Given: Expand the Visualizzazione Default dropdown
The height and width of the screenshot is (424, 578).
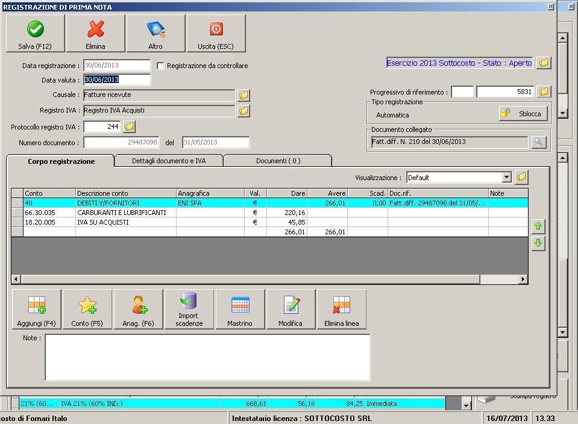Looking at the screenshot, I should [507, 177].
